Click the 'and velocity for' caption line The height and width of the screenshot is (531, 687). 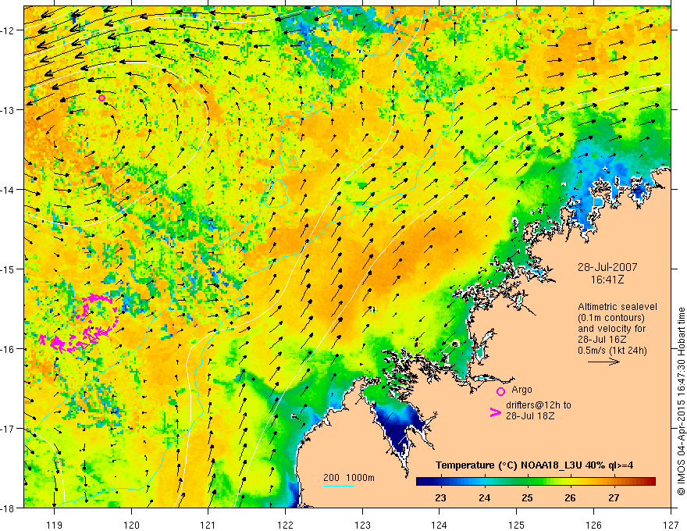click(611, 329)
